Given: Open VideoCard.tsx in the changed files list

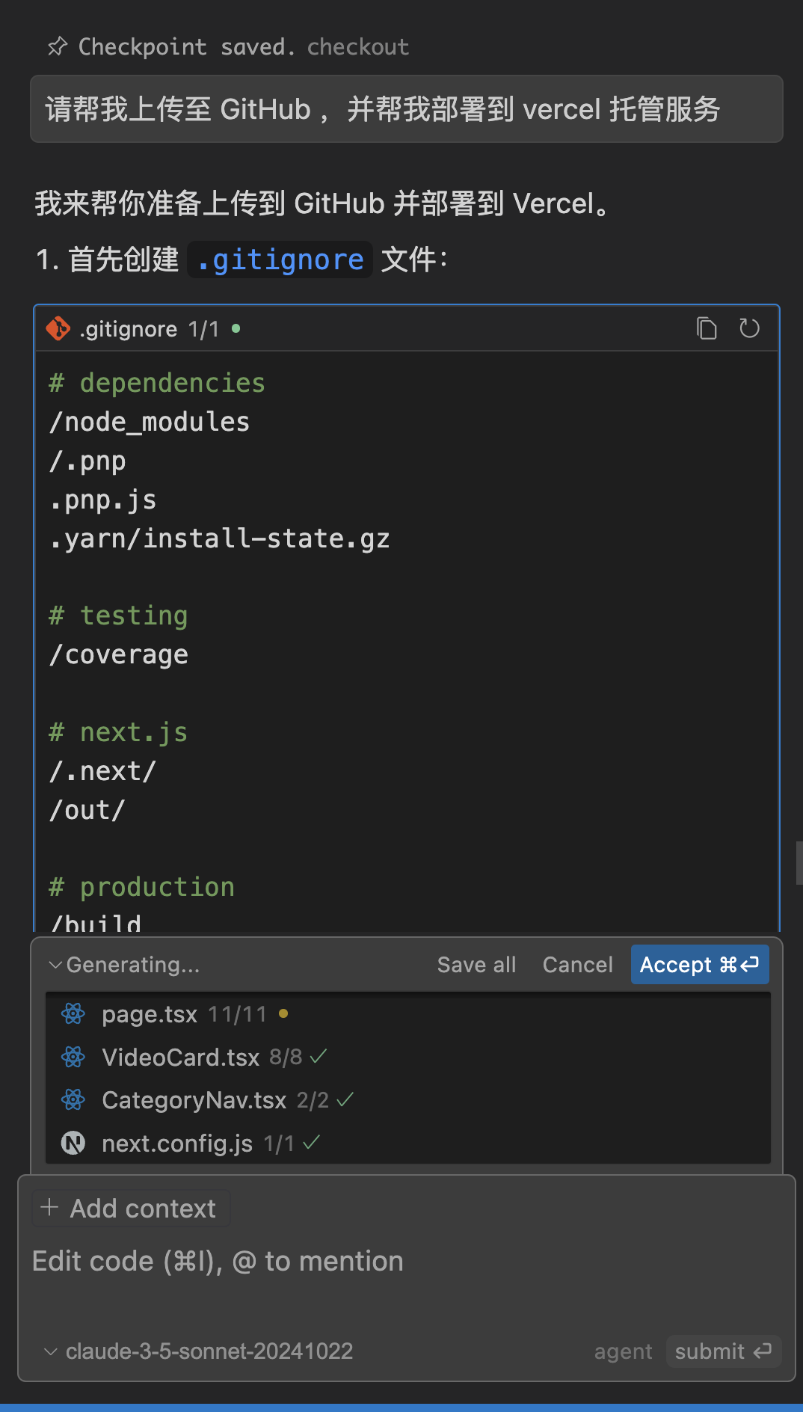Looking at the screenshot, I should click(x=180, y=1057).
